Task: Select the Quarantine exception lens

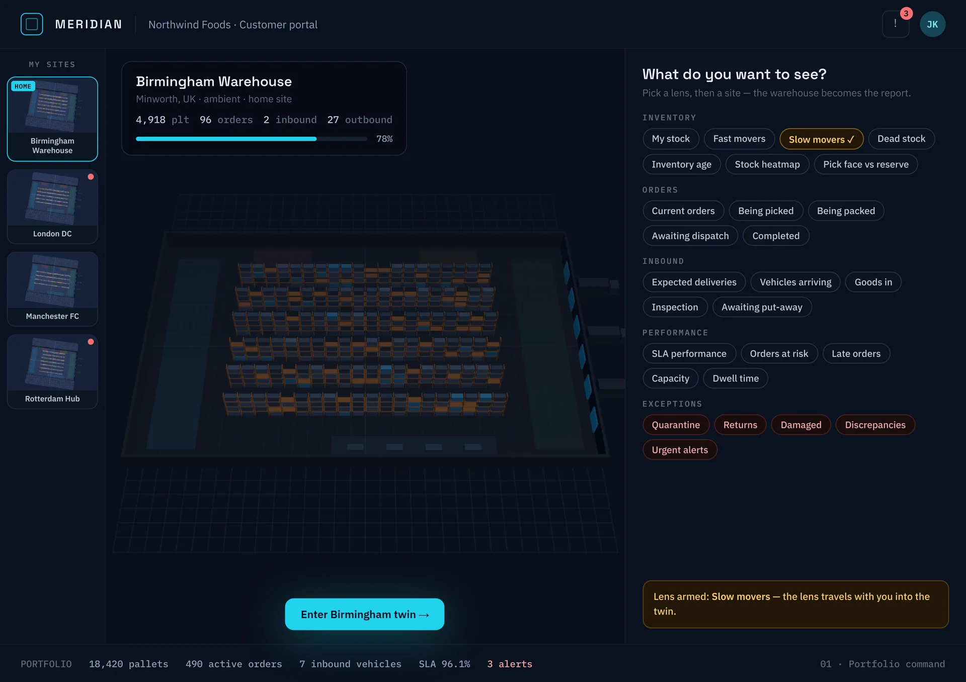Action: 676,425
